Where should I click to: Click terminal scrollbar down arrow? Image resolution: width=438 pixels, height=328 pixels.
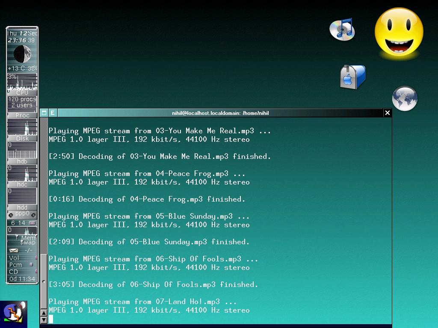click(x=44, y=320)
